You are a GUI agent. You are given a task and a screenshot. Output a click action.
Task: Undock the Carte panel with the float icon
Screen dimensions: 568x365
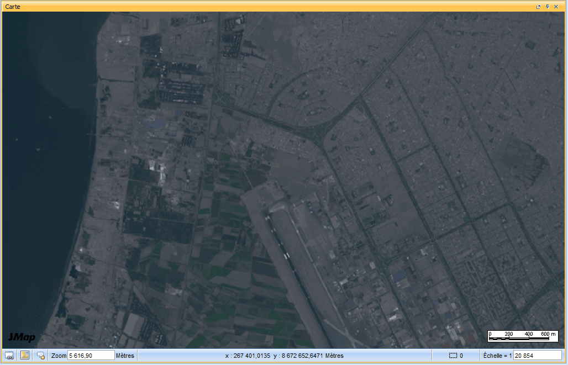539,7
